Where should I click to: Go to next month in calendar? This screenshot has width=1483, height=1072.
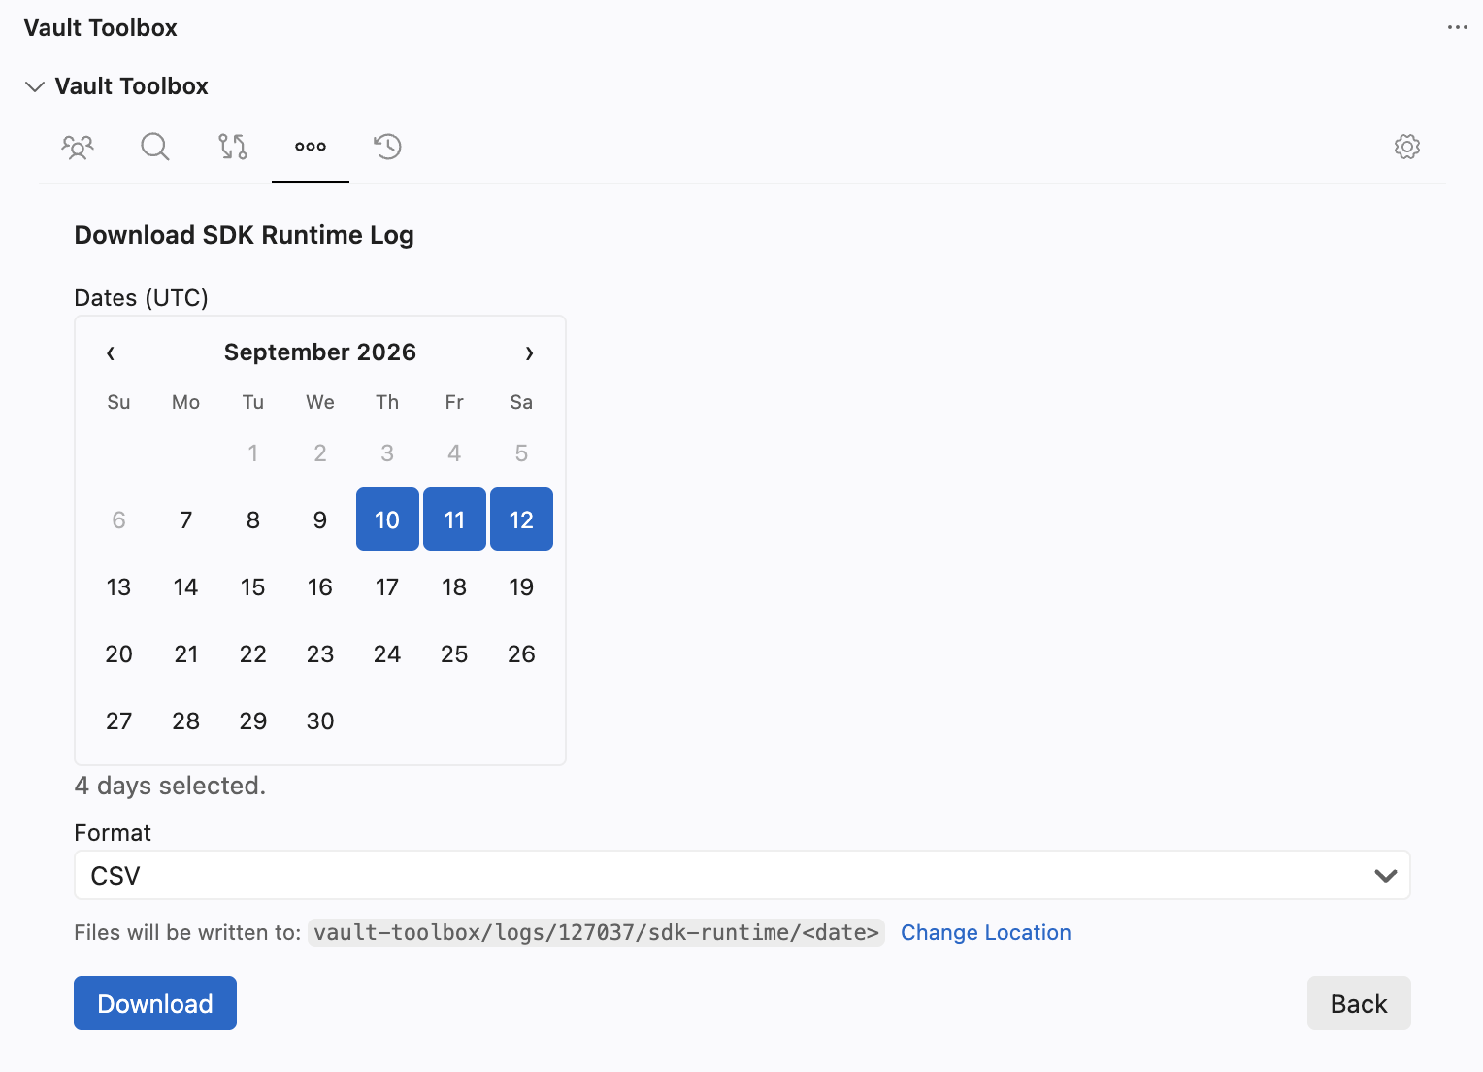529,352
